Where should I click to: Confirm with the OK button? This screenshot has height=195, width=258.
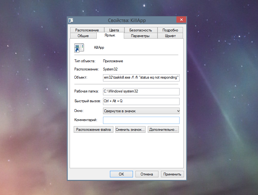click(x=121, y=174)
